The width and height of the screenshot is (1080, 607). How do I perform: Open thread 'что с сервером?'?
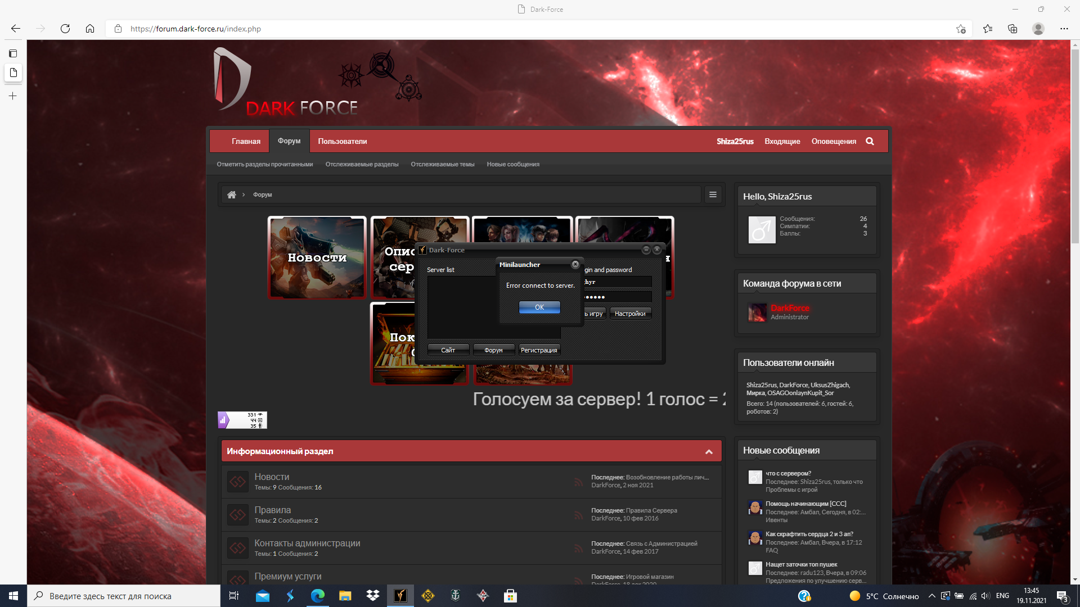[788, 473]
